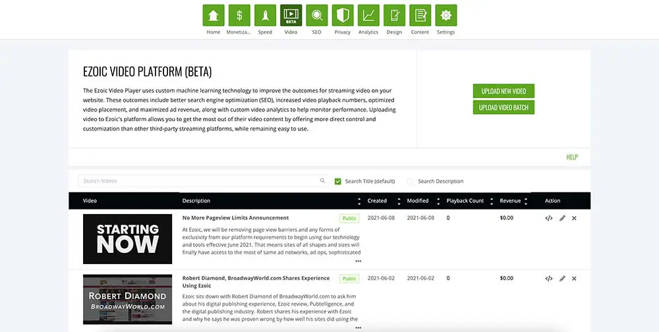Screen dimensions: 659x332
Task: Open the Privacy shield icon
Action: [343, 16]
